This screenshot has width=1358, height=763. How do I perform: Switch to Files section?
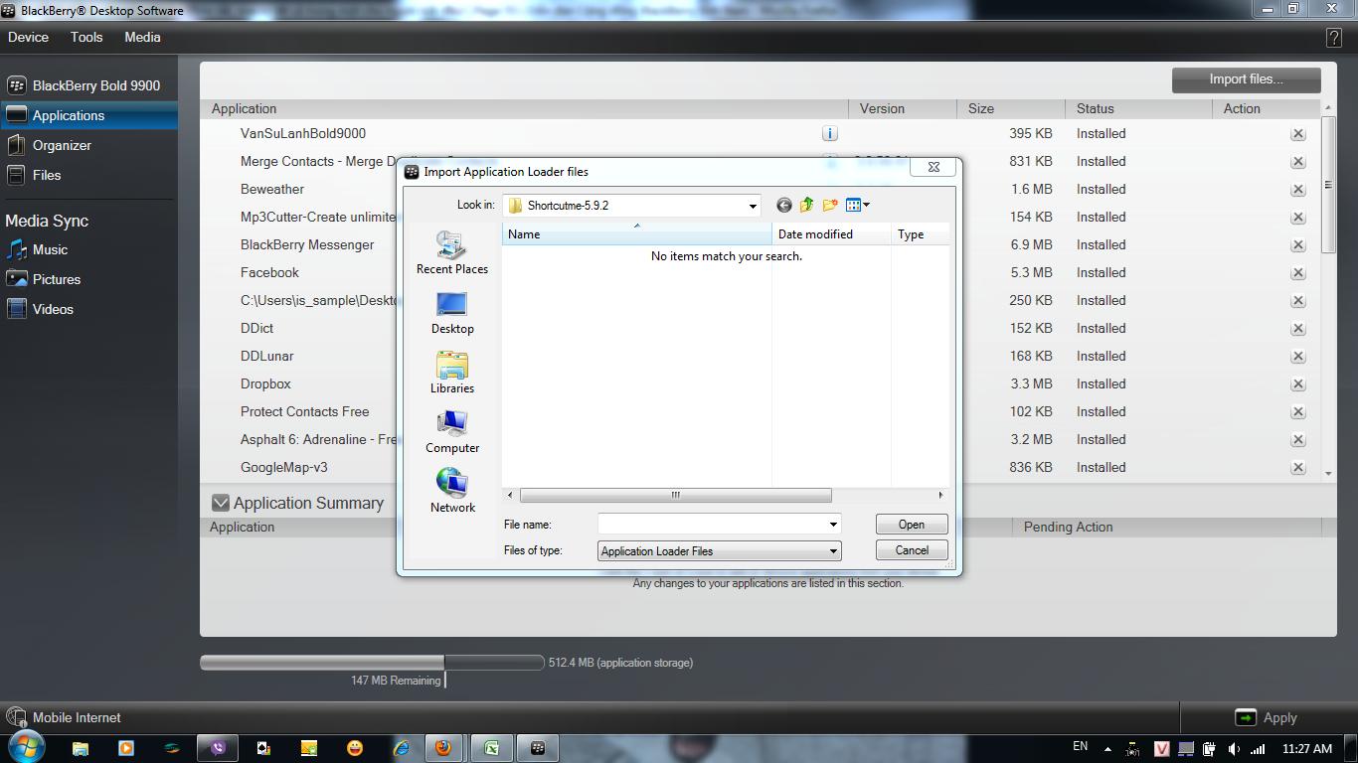point(89,175)
